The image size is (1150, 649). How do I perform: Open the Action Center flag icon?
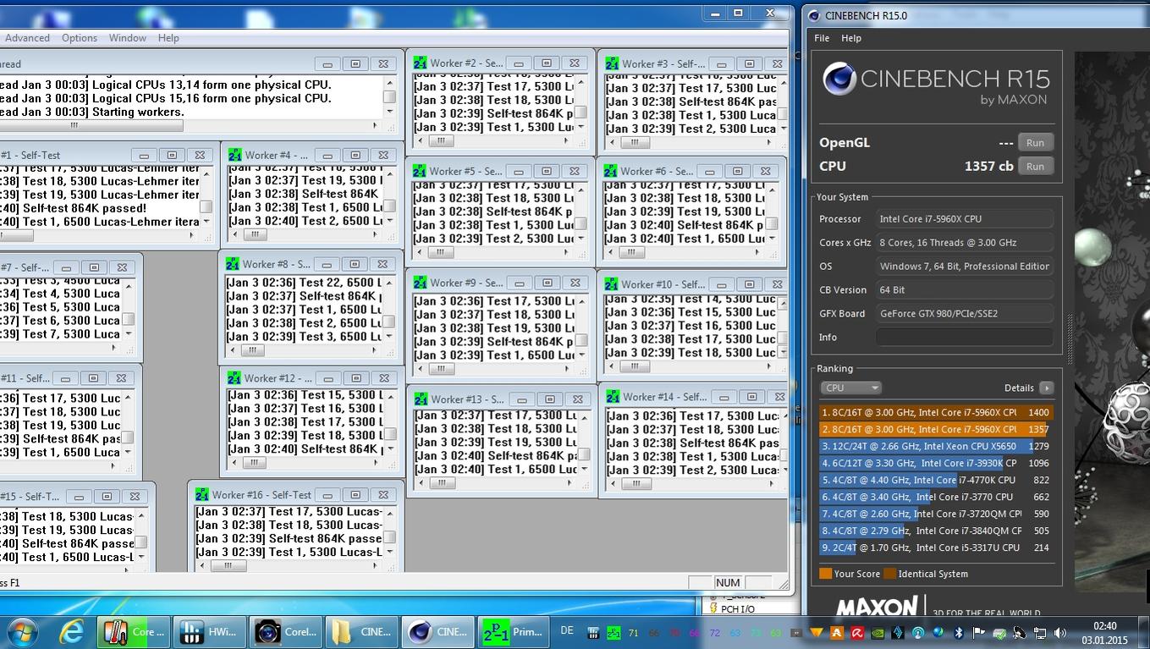pyautogui.click(x=978, y=633)
